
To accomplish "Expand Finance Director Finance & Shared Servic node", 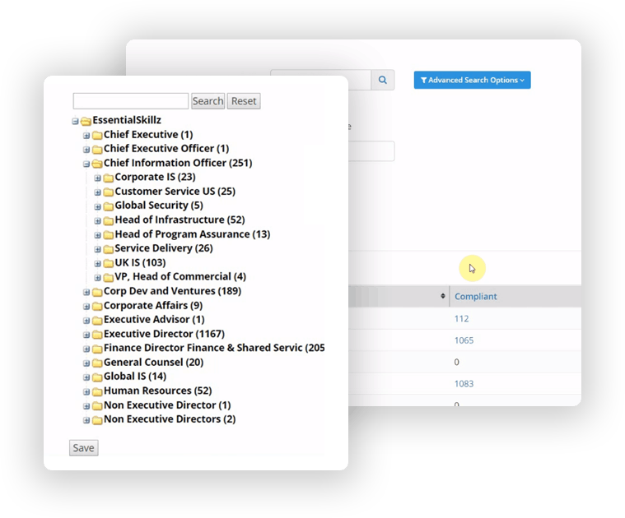I will 86,349.
